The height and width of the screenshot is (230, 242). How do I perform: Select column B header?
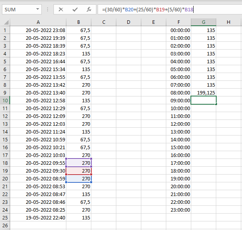(79, 22)
